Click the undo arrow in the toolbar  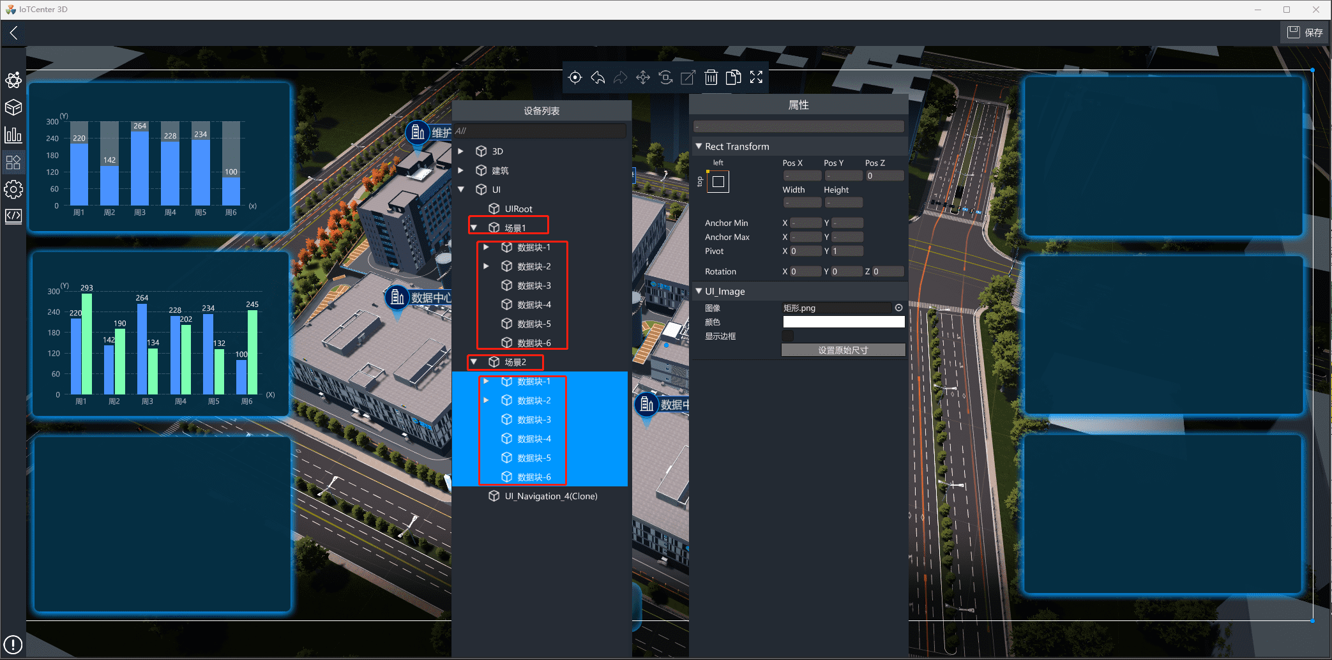[598, 78]
